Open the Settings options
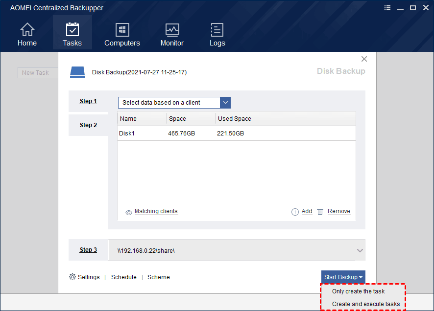This screenshot has height=311, width=434. point(89,277)
